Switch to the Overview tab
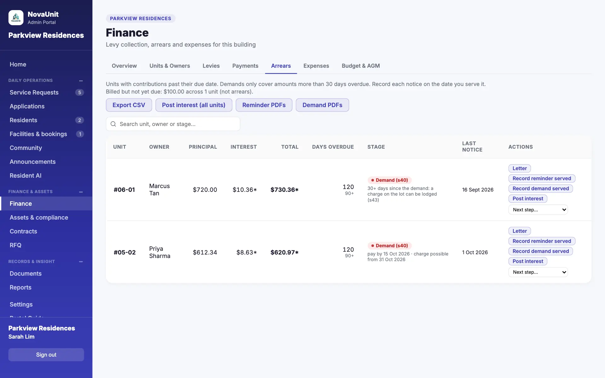 point(124,66)
